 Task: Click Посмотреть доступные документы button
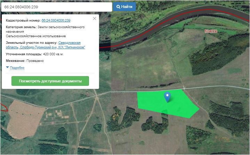pyautogui.click(x=50, y=81)
